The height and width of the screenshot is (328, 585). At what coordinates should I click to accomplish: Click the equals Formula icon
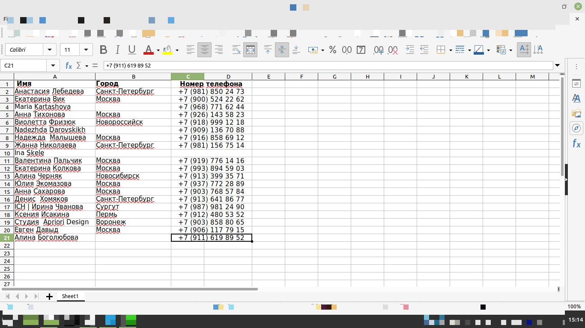click(95, 66)
